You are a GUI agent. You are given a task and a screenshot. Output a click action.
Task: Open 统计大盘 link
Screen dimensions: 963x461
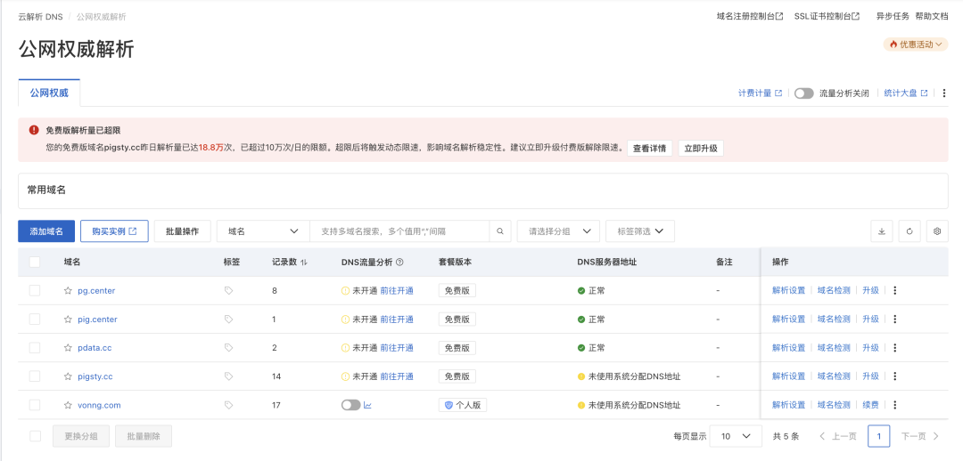(x=906, y=93)
